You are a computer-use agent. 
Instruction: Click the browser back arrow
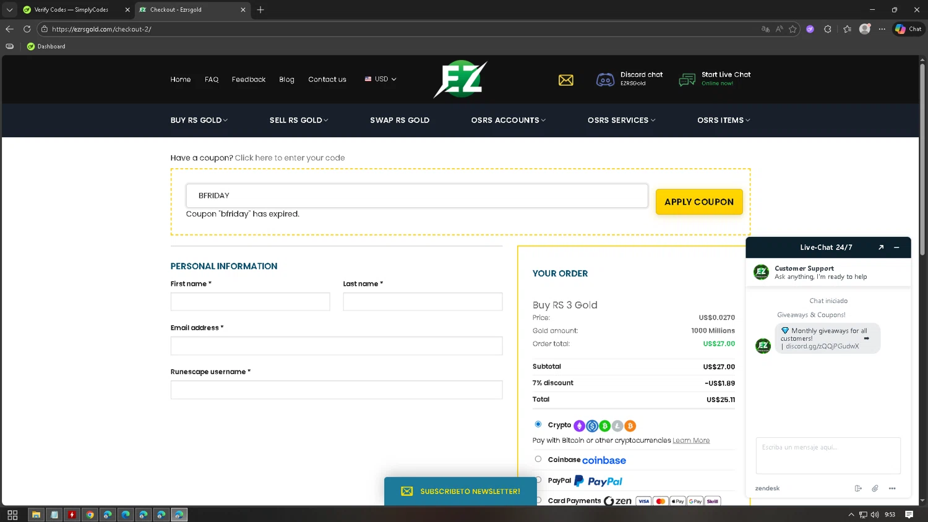click(x=9, y=29)
